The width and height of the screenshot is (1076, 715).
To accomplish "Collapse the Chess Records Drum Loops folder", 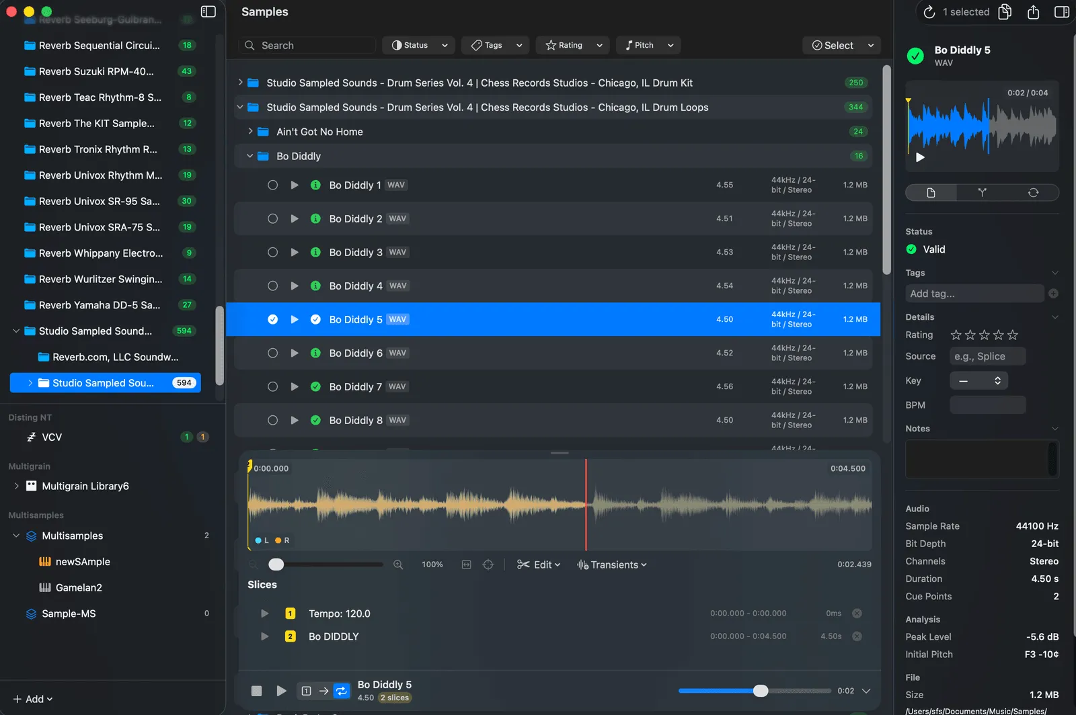I will 240,107.
